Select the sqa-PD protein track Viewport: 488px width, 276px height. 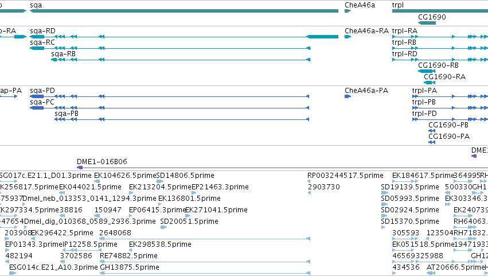[170, 96]
